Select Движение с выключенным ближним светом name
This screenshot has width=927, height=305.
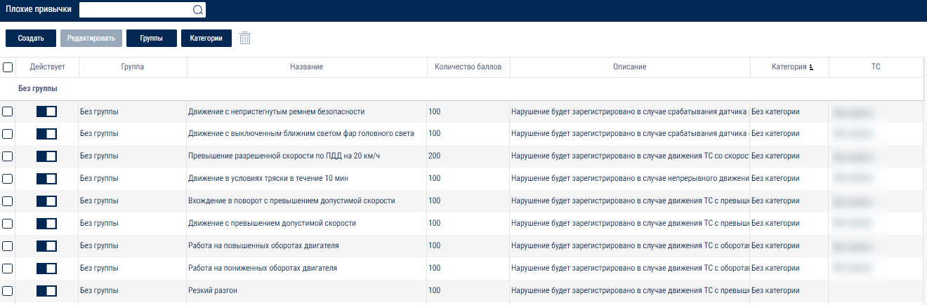click(x=301, y=134)
